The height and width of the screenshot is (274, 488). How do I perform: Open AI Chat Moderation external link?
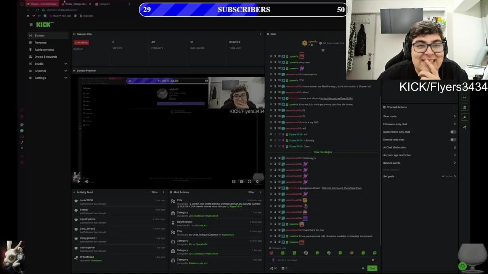455,147
